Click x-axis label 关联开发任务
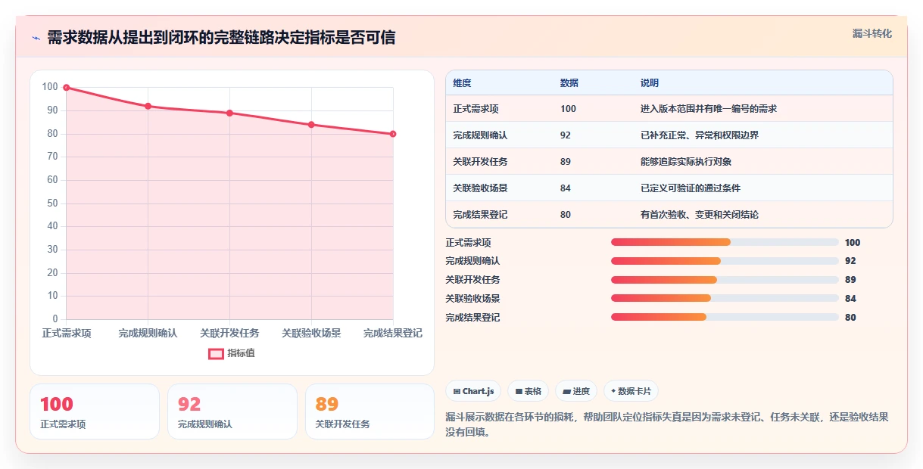923x469 pixels. pyautogui.click(x=229, y=333)
